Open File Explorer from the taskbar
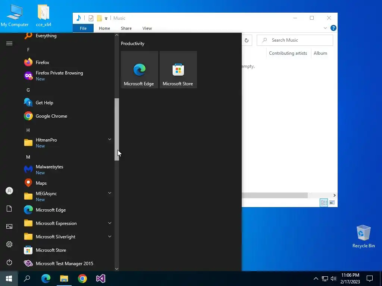Viewport: 382px width, 286px height. point(64,279)
